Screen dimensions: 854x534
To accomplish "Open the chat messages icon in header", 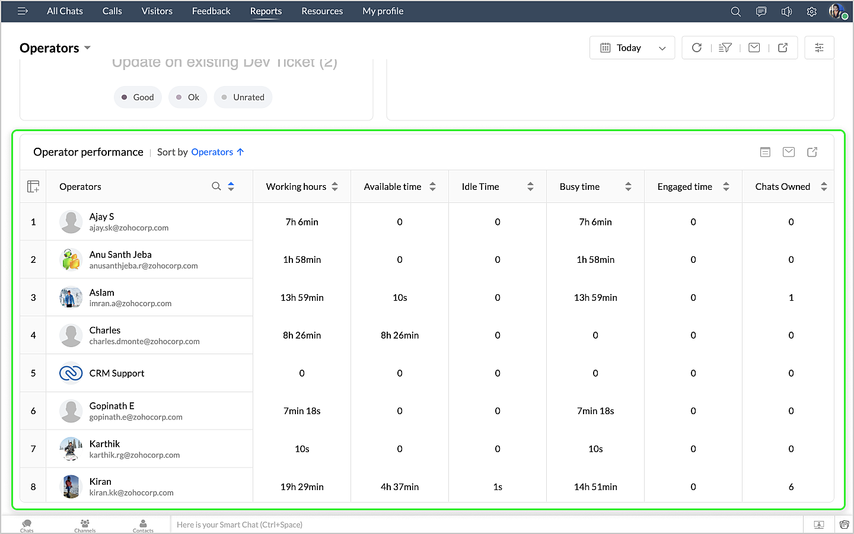I will tap(761, 11).
